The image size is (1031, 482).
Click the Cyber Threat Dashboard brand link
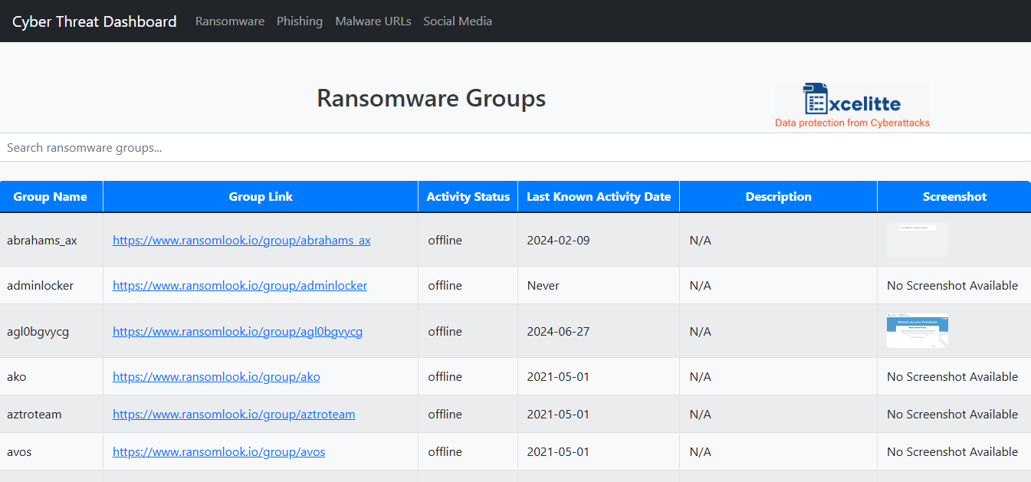pyautogui.click(x=94, y=21)
